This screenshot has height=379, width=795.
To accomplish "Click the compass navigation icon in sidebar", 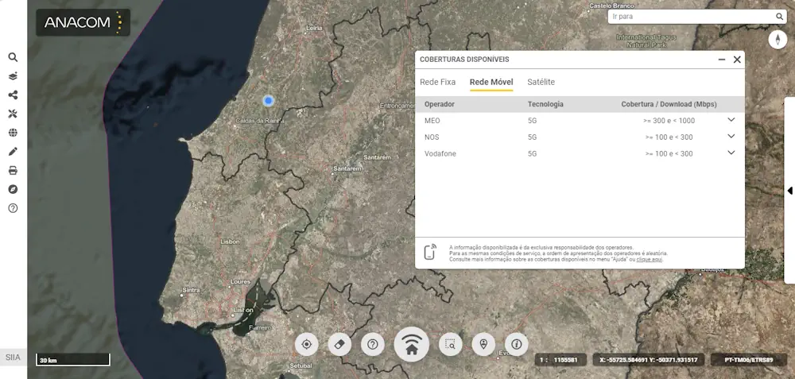I will click(x=14, y=189).
